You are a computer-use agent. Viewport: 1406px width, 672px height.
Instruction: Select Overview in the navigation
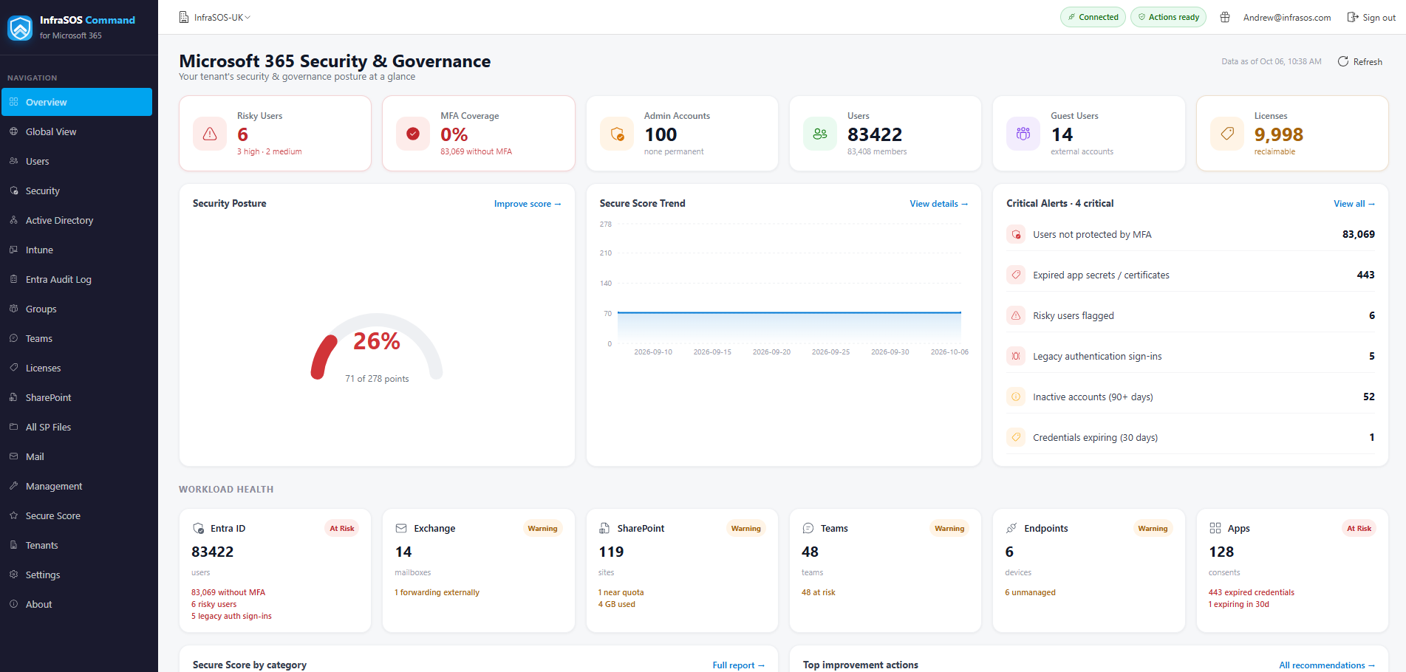tap(77, 102)
